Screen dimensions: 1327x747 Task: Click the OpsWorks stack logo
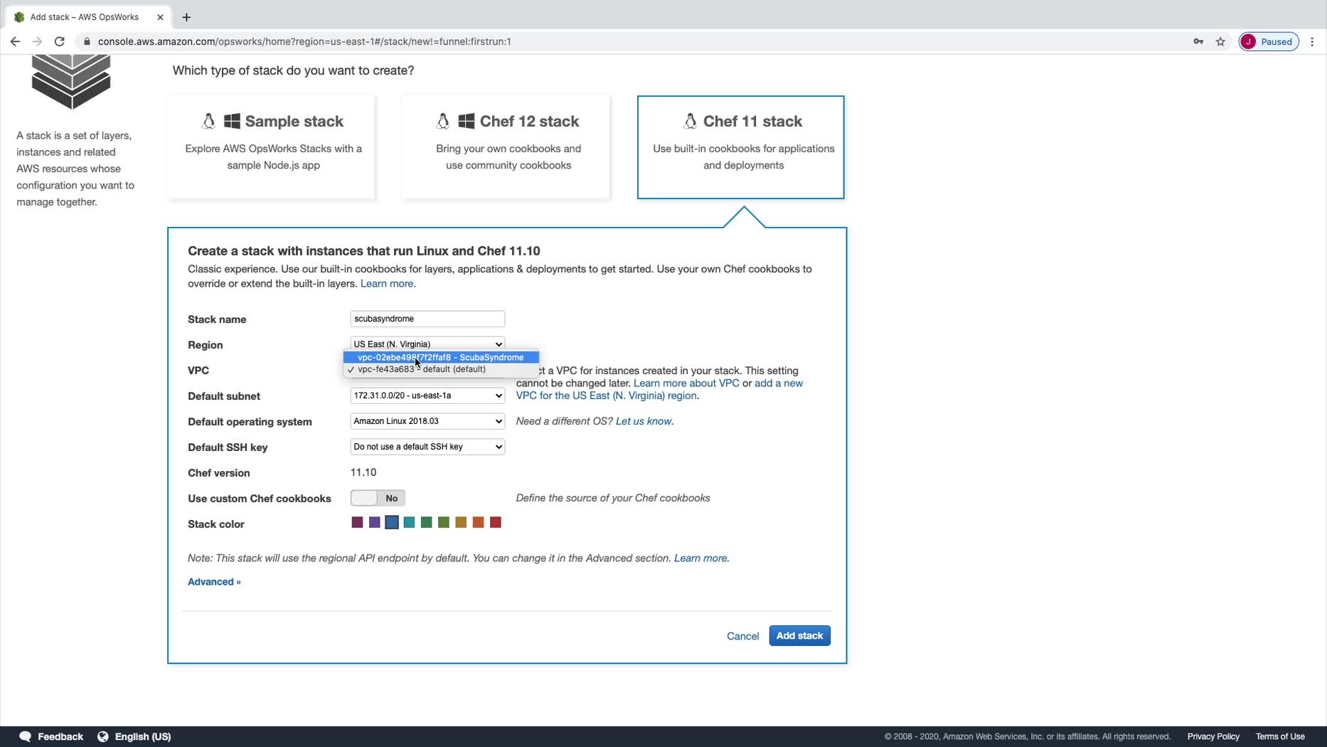[71, 82]
